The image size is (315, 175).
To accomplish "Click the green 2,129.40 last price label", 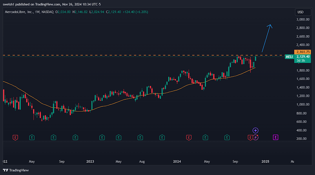I will pyautogui.click(x=303, y=56).
